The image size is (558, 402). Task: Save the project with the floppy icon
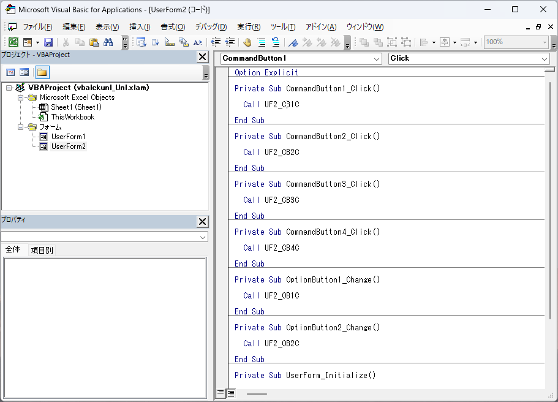click(48, 42)
